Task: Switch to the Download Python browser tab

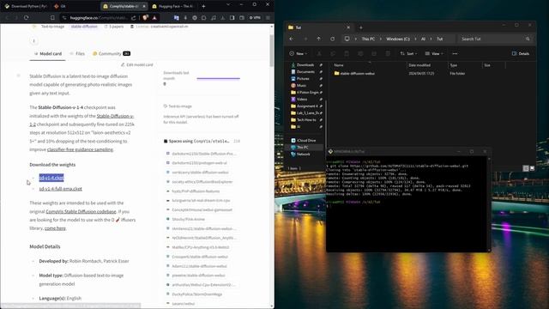Action: [x=27, y=6]
